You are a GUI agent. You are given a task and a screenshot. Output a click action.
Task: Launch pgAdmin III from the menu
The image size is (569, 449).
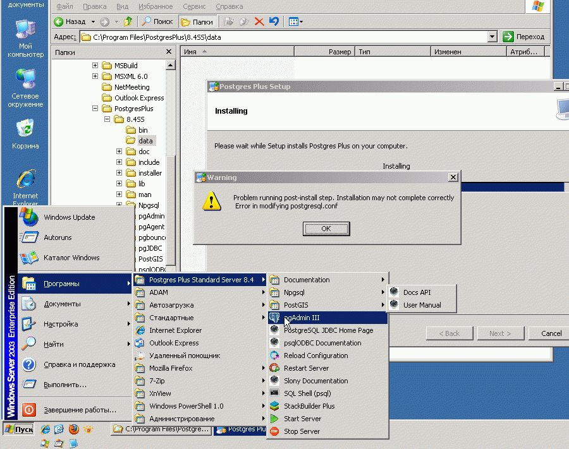pyautogui.click(x=327, y=318)
